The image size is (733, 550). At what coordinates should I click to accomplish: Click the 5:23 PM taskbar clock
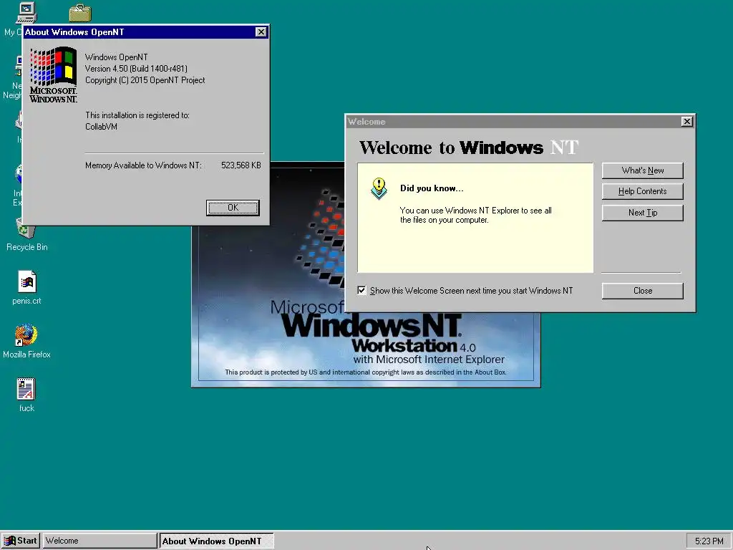(x=709, y=541)
